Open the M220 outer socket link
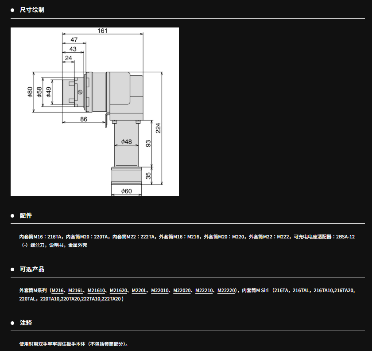This screenshot has width=372, height=351. tap(238, 237)
